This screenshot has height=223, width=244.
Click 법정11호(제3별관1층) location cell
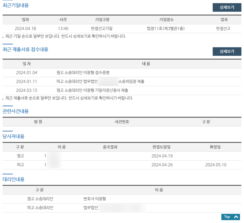coord(166,29)
